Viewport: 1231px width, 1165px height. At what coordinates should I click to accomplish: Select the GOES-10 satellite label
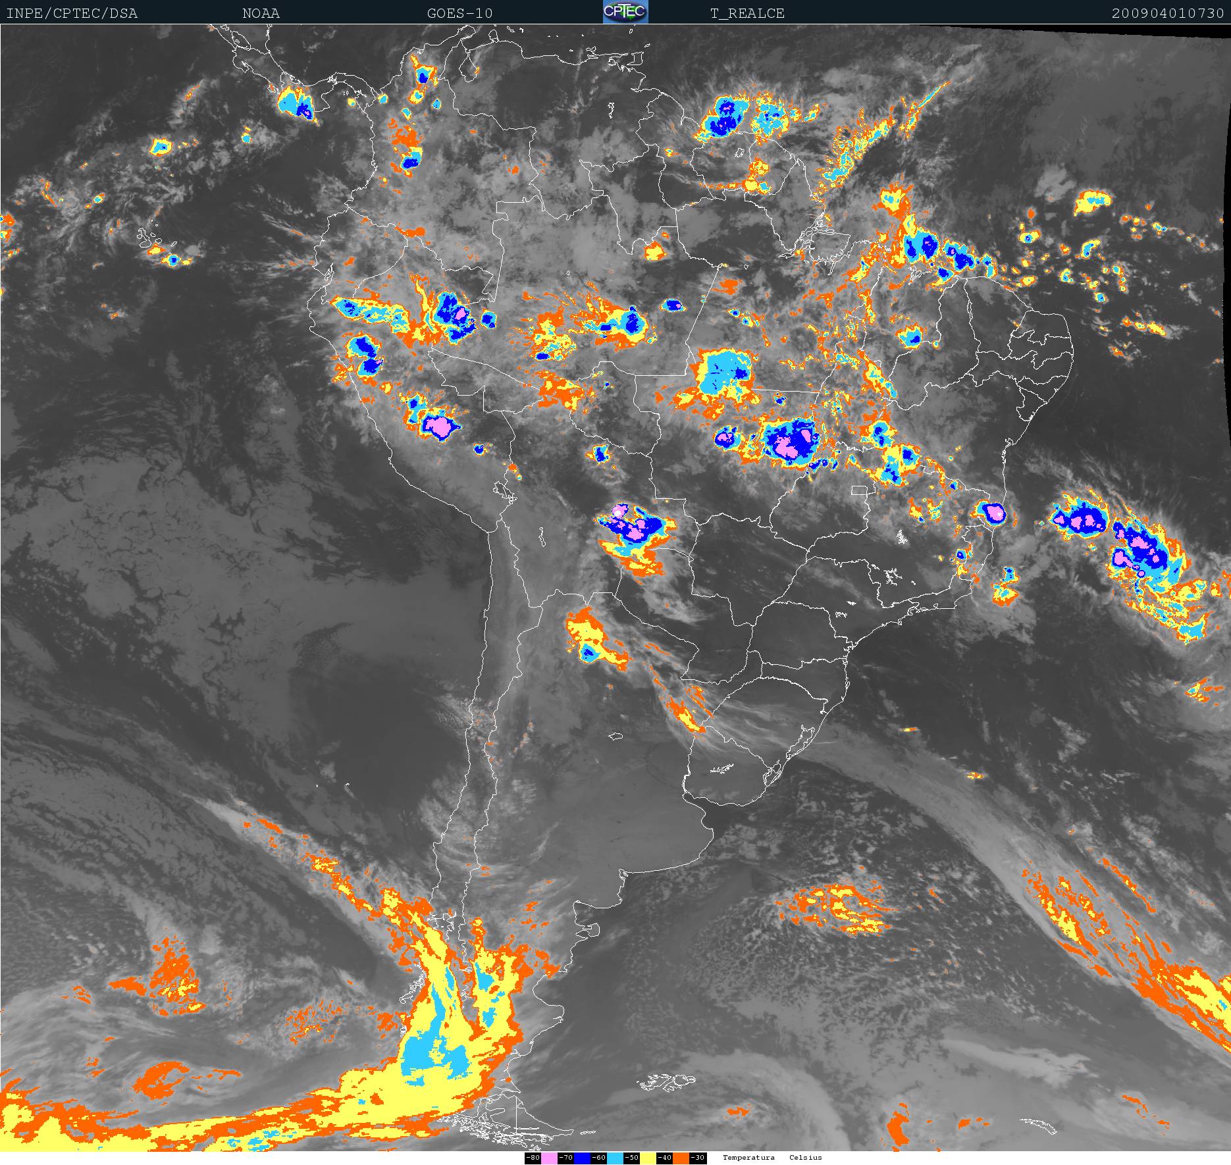click(459, 14)
